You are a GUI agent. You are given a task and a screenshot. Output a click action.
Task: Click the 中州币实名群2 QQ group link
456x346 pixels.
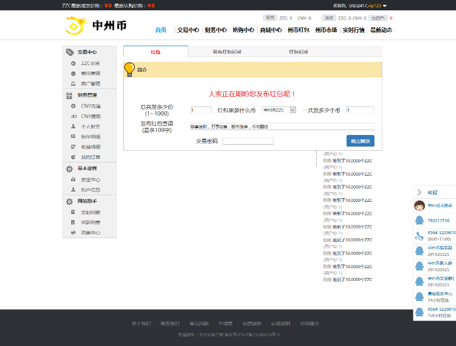point(441,279)
